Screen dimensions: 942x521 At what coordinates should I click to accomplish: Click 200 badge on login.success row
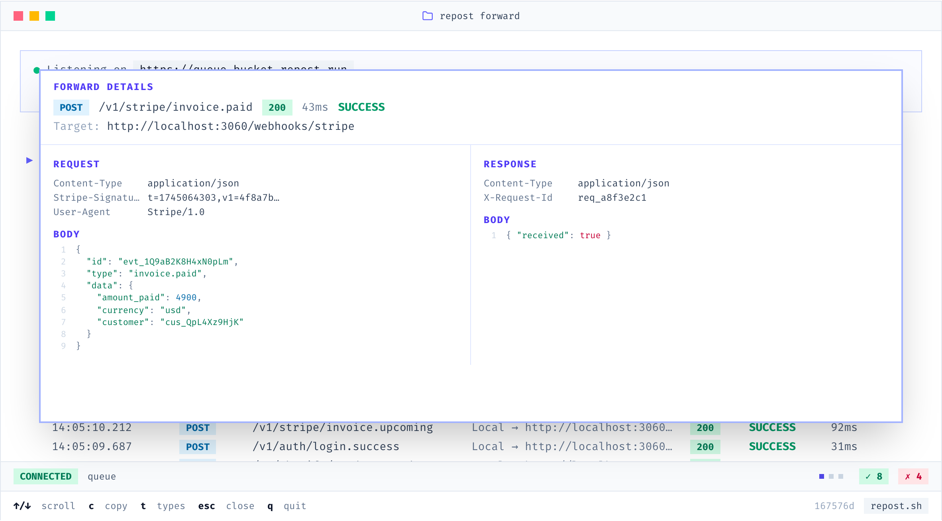click(x=705, y=447)
